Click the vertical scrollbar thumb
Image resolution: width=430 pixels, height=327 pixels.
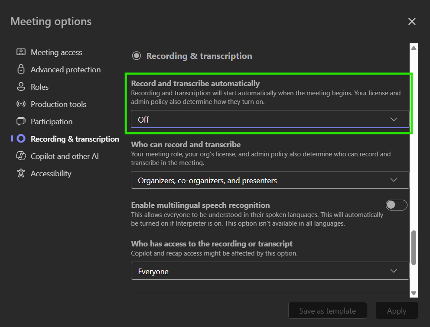(x=414, y=248)
